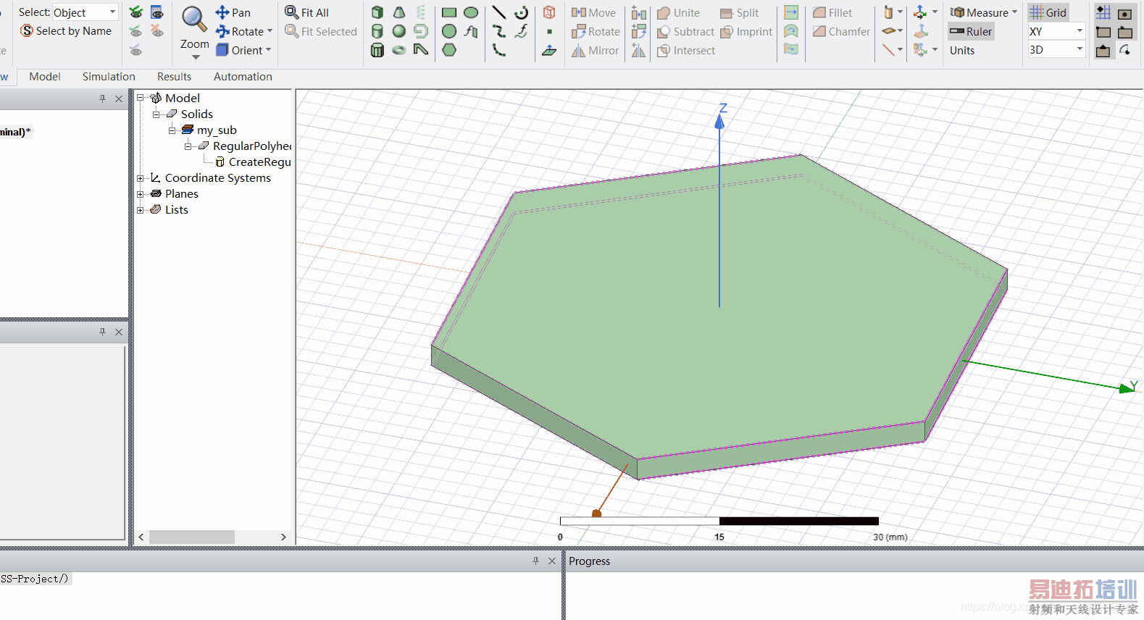Open the Automation ribbon tab
This screenshot has height=620, width=1144.
coord(243,77)
